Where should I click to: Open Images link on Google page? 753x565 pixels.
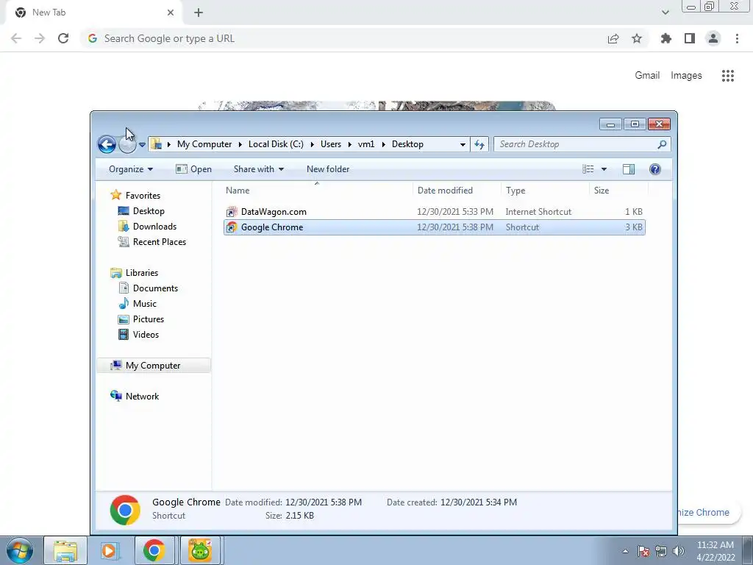686,76
